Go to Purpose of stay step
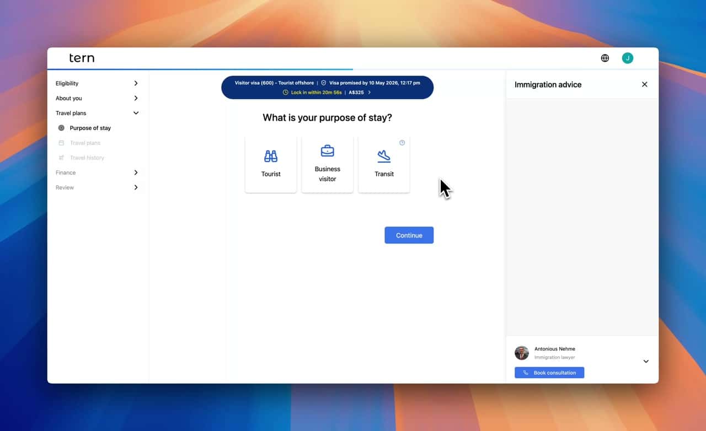The image size is (706, 431). (x=90, y=128)
